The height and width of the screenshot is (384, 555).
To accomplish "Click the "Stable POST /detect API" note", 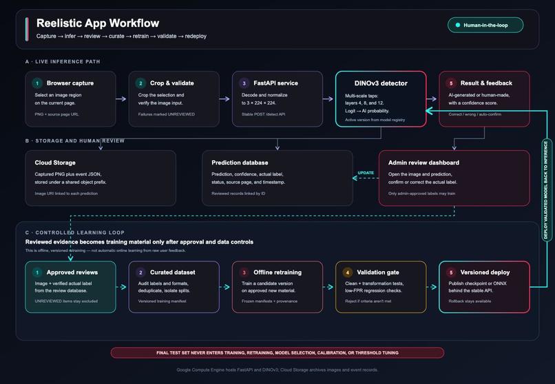I will 263,114.
